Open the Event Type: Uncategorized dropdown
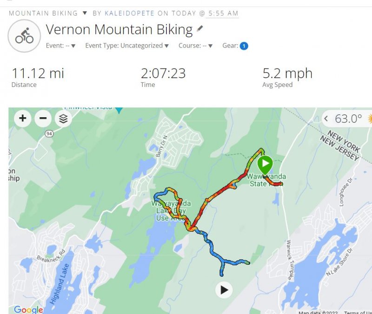The width and height of the screenshot is (372, 314). click(x=126, y=46)
